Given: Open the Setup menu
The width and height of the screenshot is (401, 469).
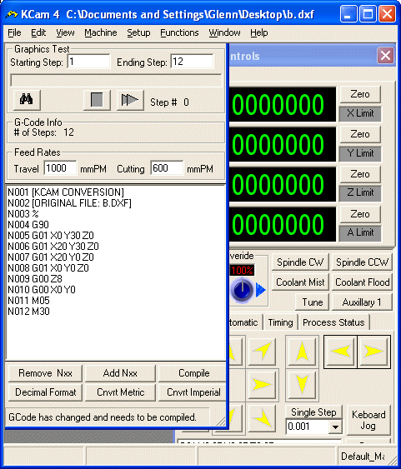Looking at the screenshot, I should [138, 32].
